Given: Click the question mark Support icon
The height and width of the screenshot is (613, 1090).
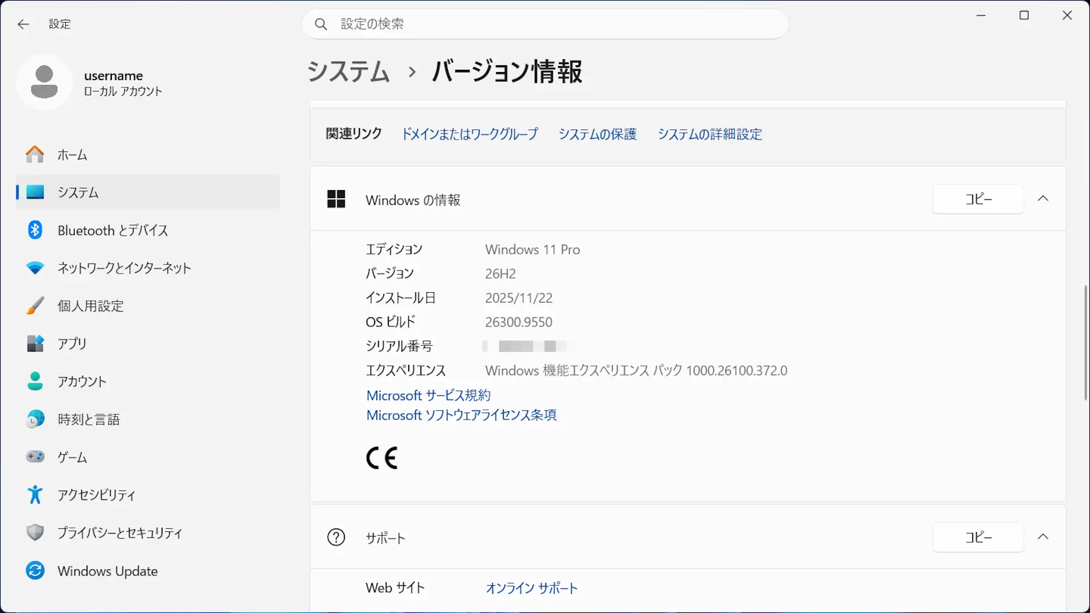Looking at the screenshot, I should [x=336, y=537].
